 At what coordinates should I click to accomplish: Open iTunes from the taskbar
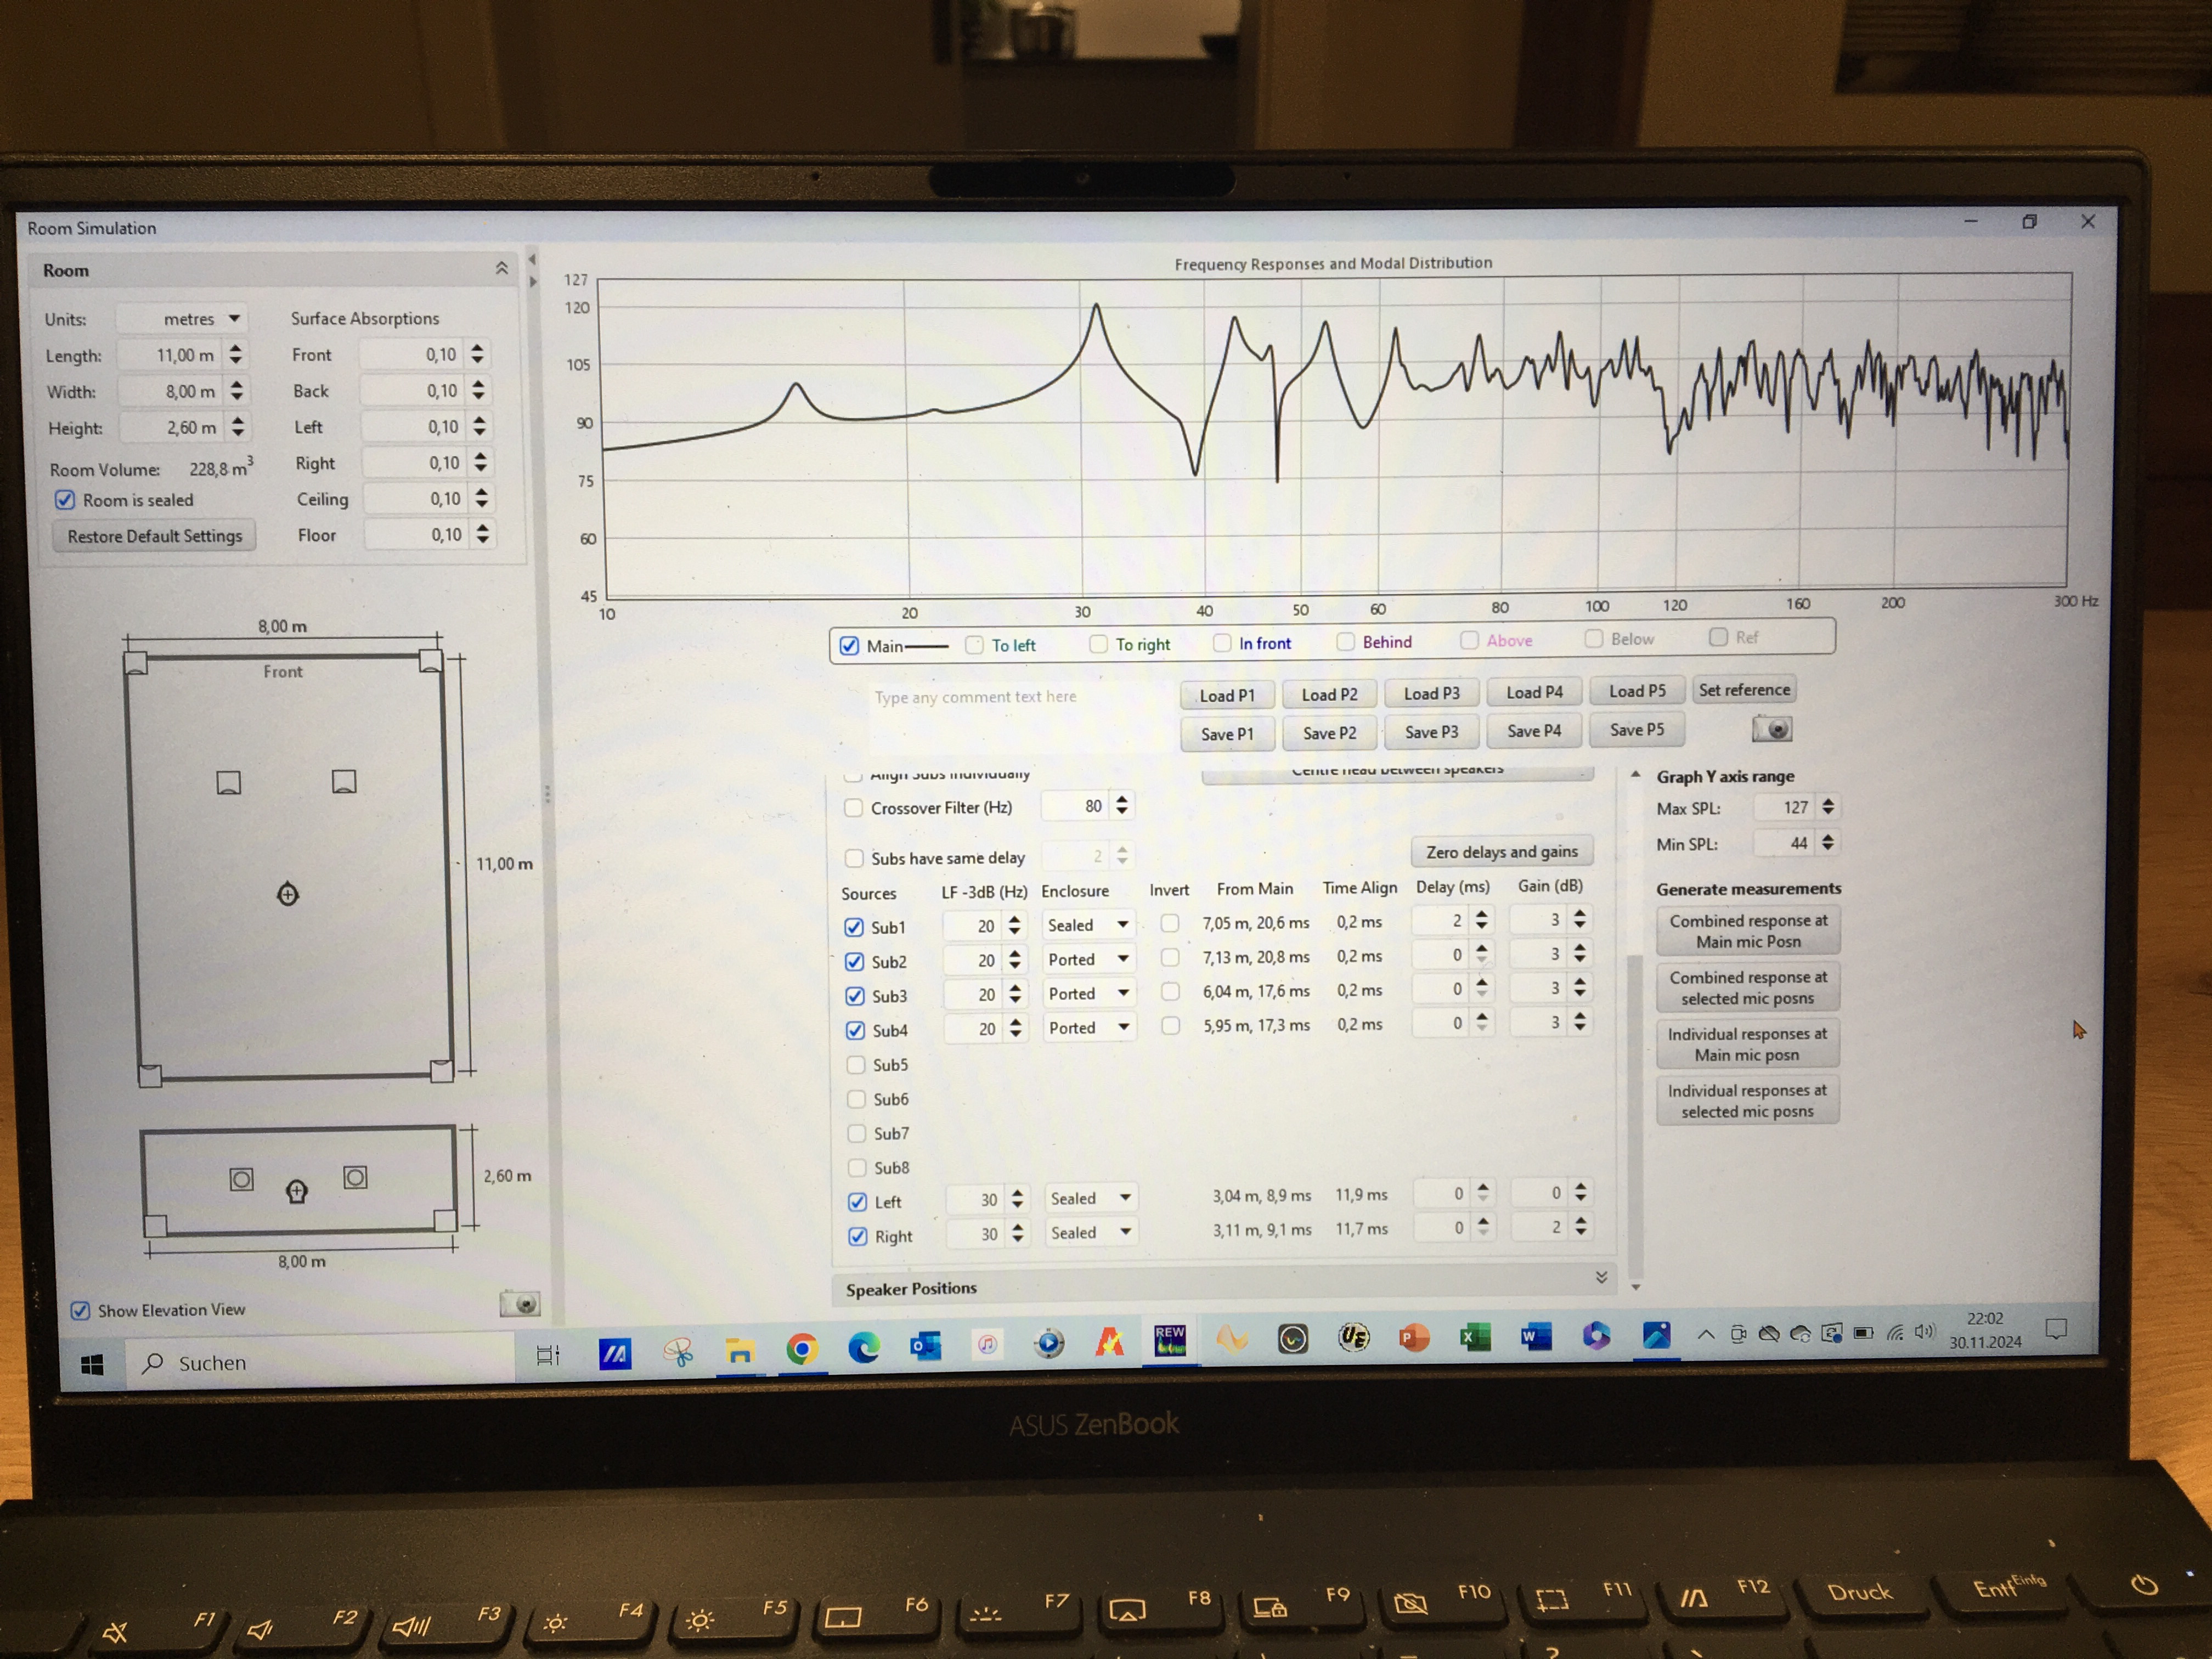point(987,1344)
